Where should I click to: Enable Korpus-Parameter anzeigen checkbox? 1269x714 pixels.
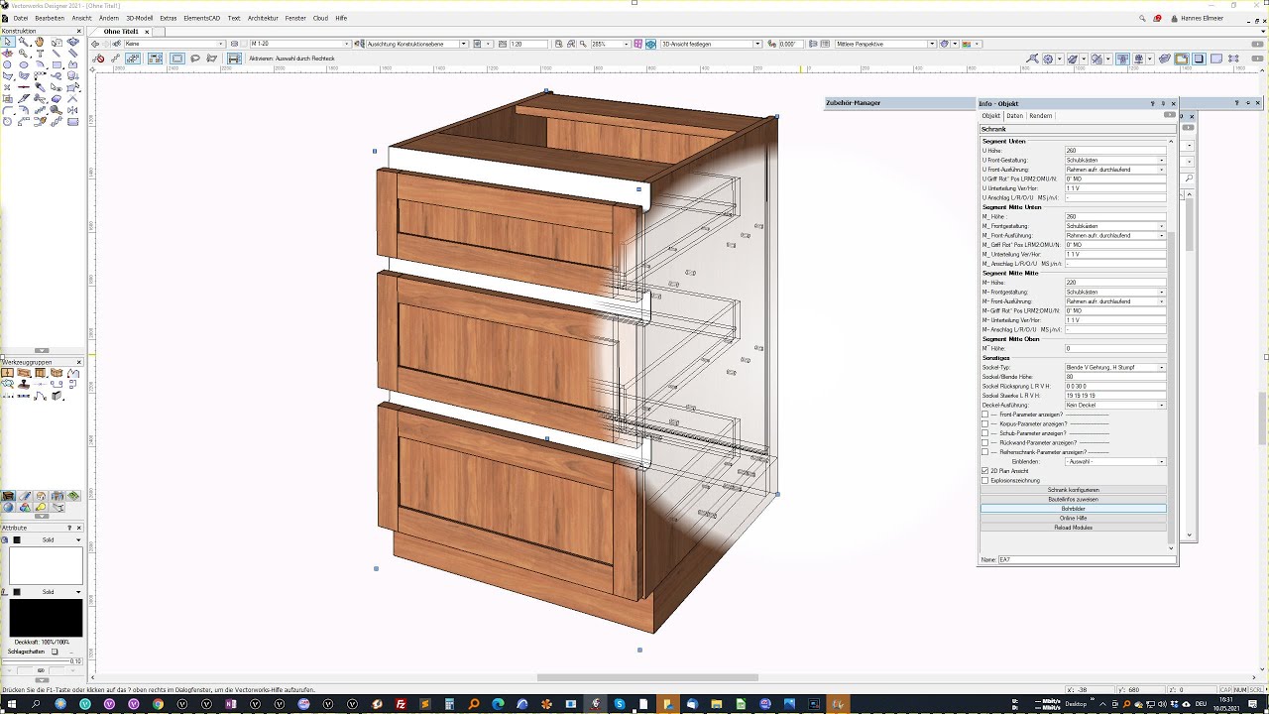coord(984,423)
